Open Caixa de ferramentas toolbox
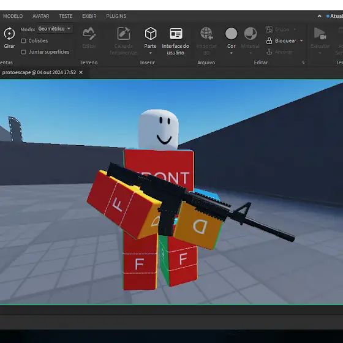This screenshot has width=343, height=343. click(x=123, y=40)
